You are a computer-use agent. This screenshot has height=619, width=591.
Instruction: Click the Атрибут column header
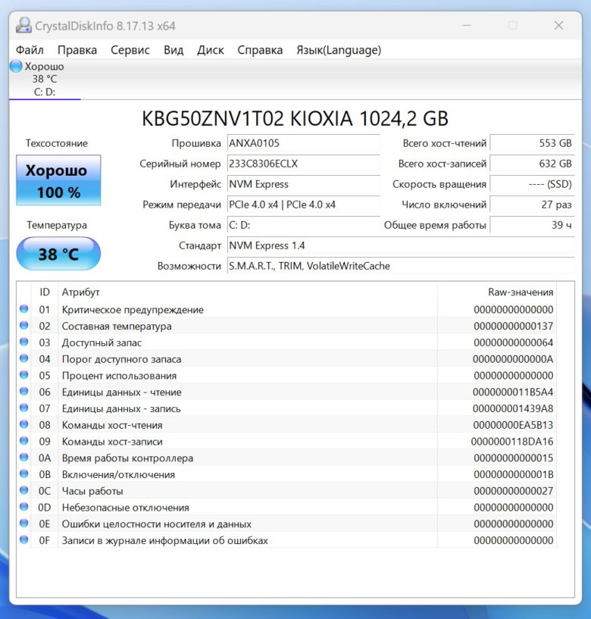coord(248,292)
